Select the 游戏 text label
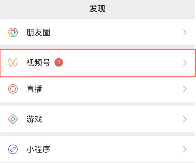 34,119
